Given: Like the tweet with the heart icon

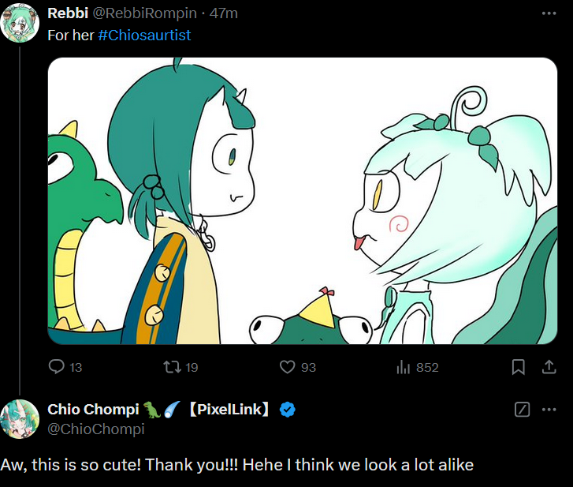Looking at the screenshot, I should click(x=287, y=366).
